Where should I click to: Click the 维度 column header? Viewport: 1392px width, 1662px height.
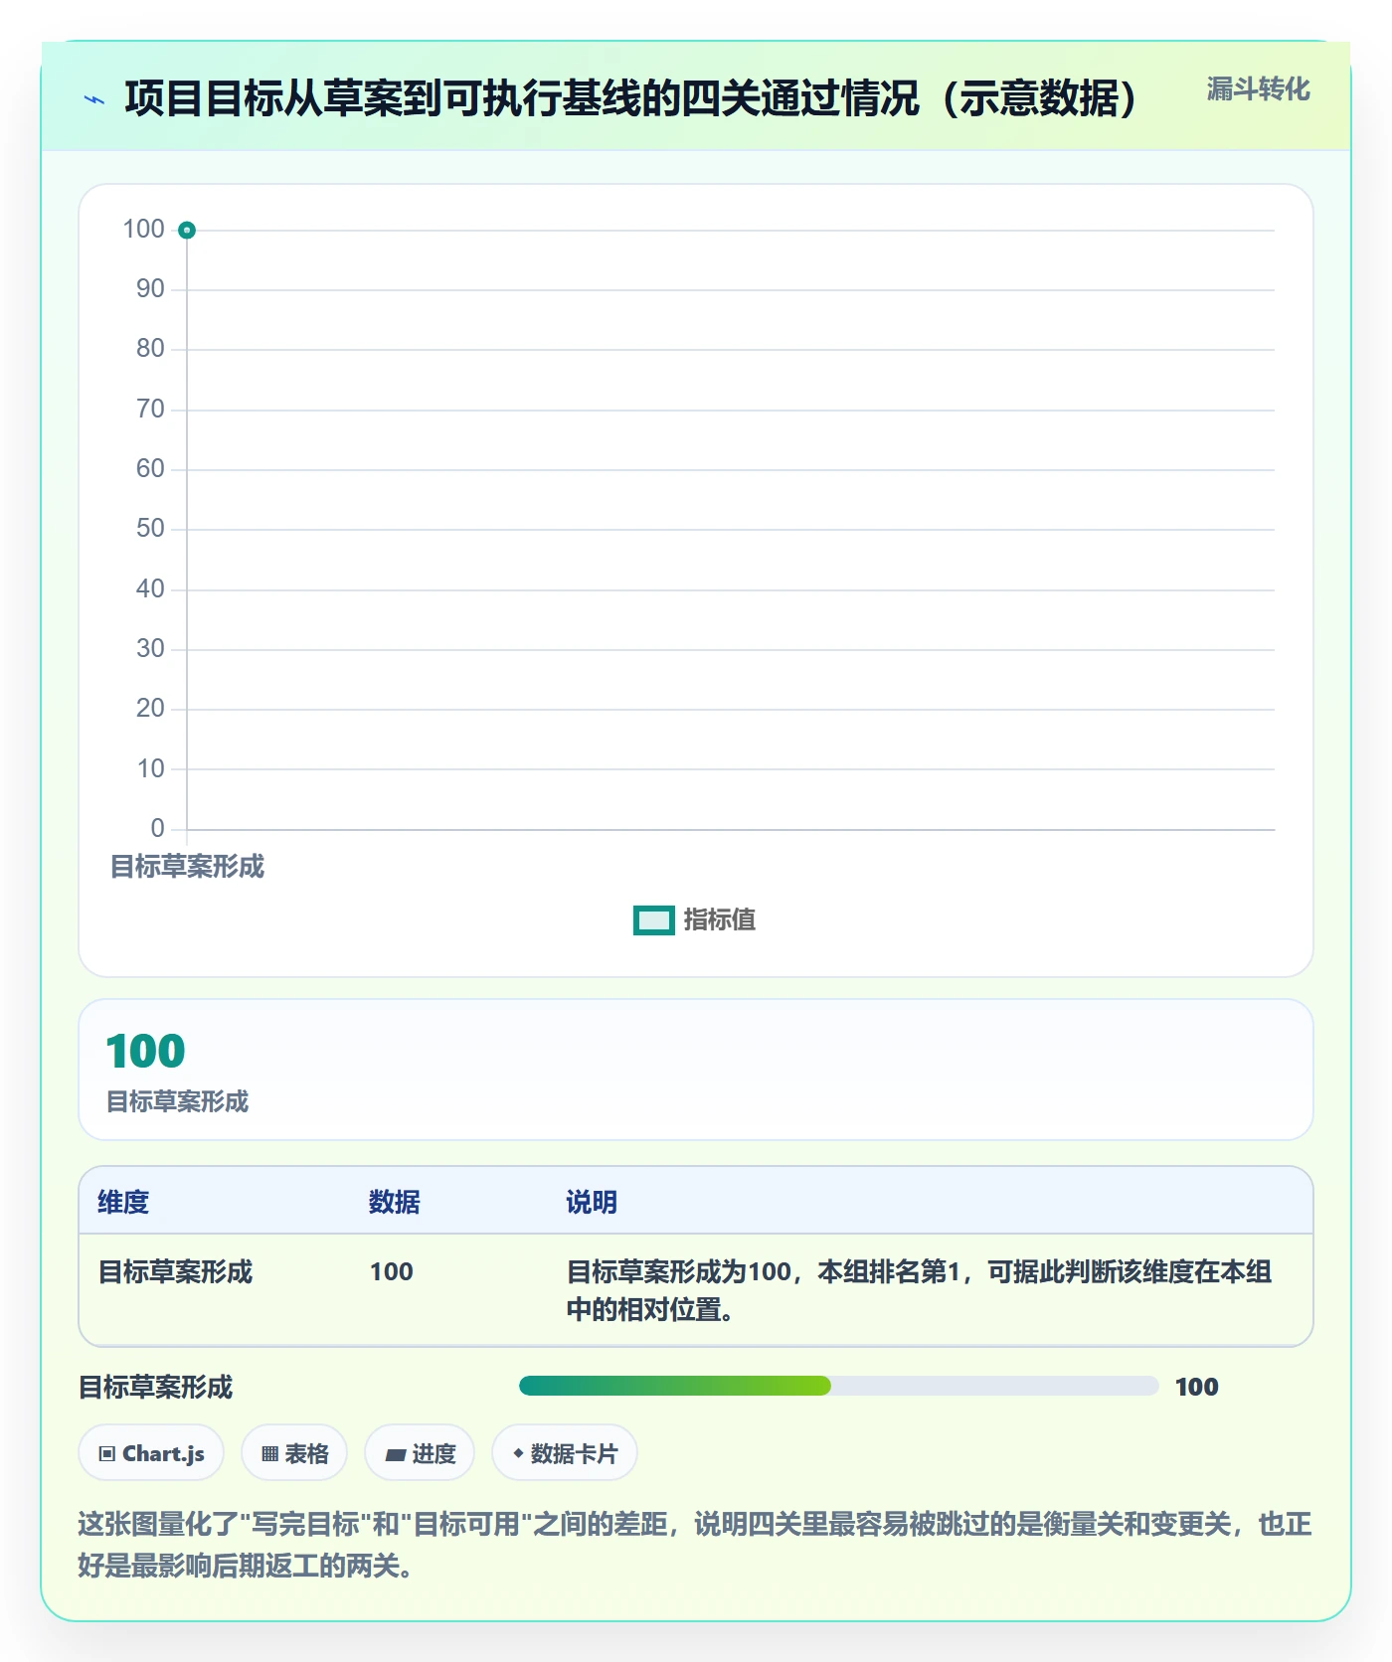(123, 1202)
